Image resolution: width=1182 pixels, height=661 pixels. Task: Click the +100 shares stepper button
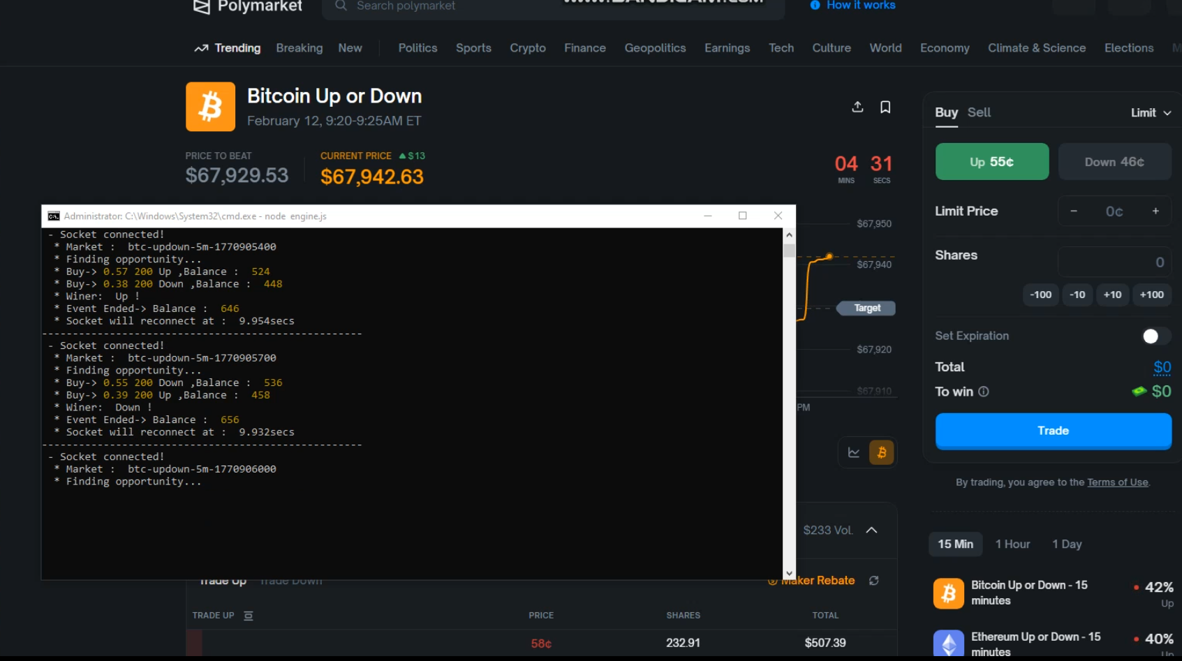coord(1151,295)
